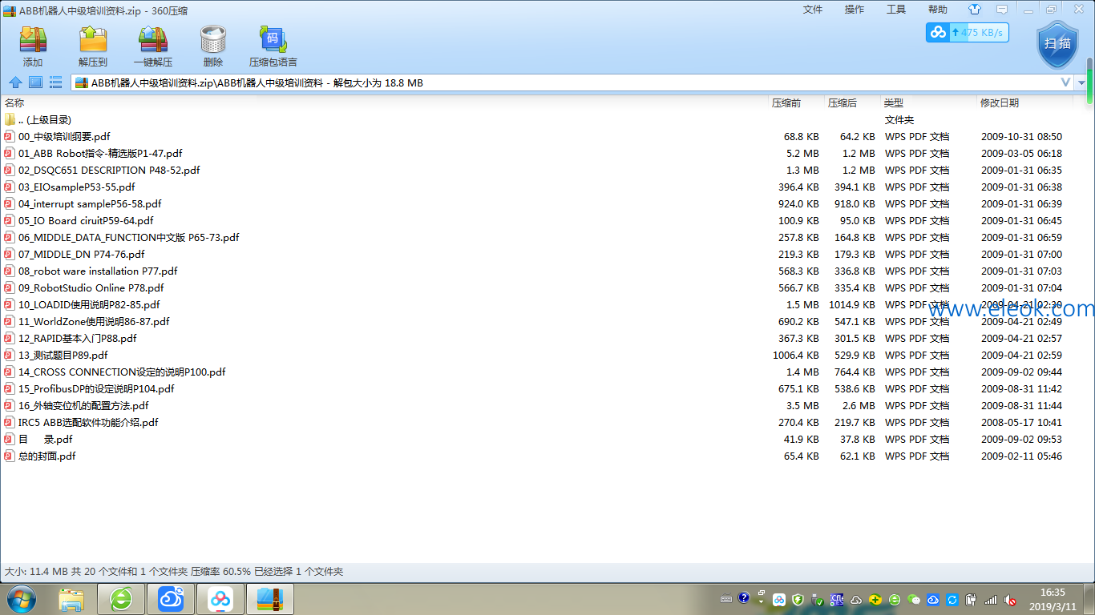Click the 360 security shield tray icon
This screenshot has width=1095, height=615.
798,599
